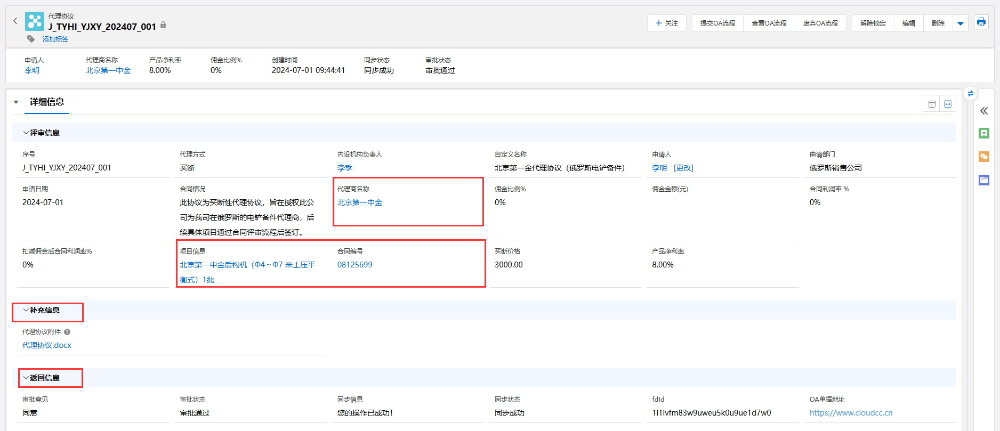The width and height of the screenshot is (1000, 431).
Task: Toggle the full-width layout icon
Action: 948,104
